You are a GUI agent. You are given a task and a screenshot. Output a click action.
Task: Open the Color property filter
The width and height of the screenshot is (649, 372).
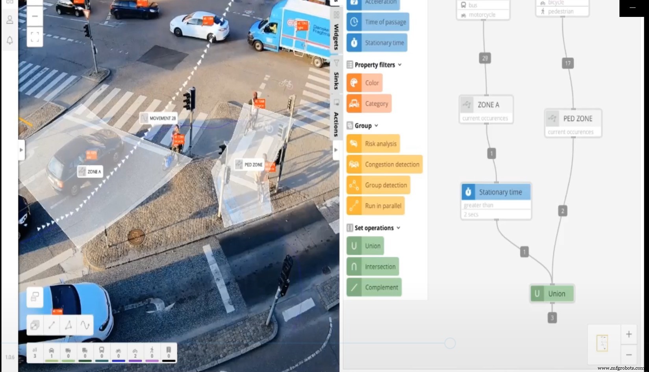[x=364, y=83]
